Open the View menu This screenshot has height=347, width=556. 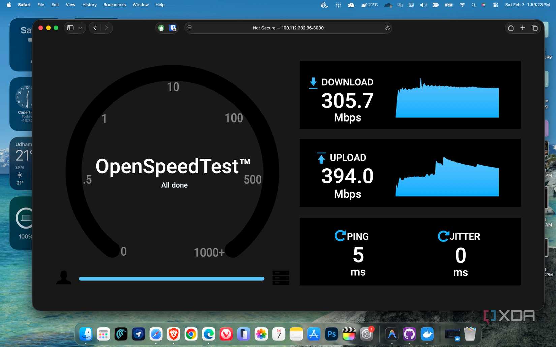(70, 5)
